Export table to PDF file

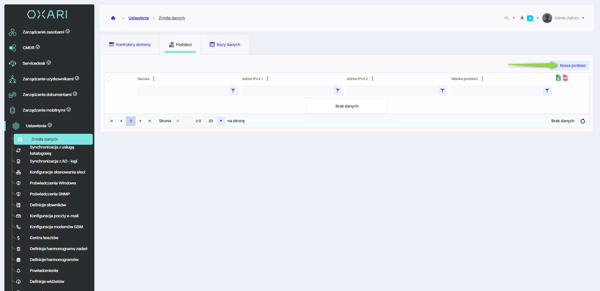pos(565,78)
